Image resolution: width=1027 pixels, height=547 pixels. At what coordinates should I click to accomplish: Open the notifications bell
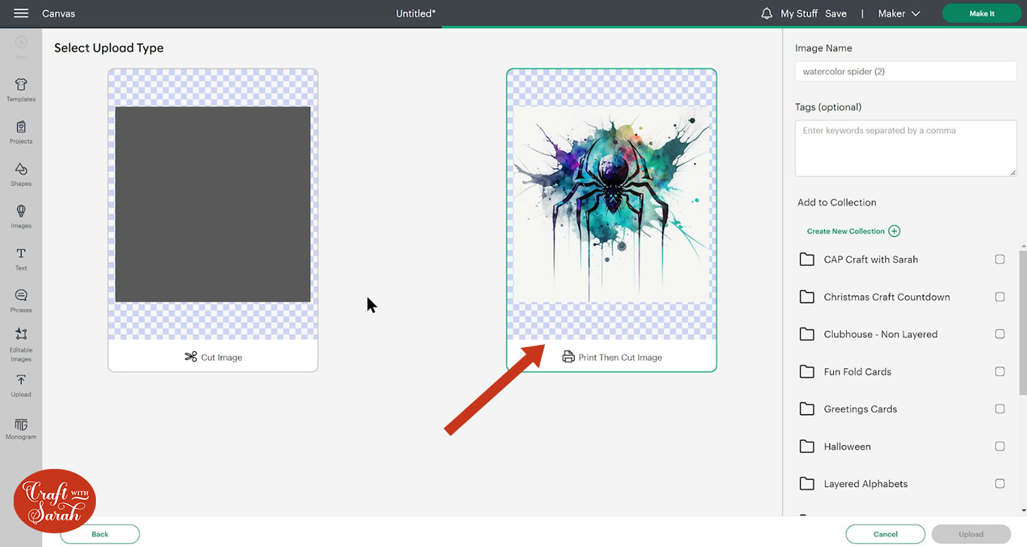[x=767, y=14]
